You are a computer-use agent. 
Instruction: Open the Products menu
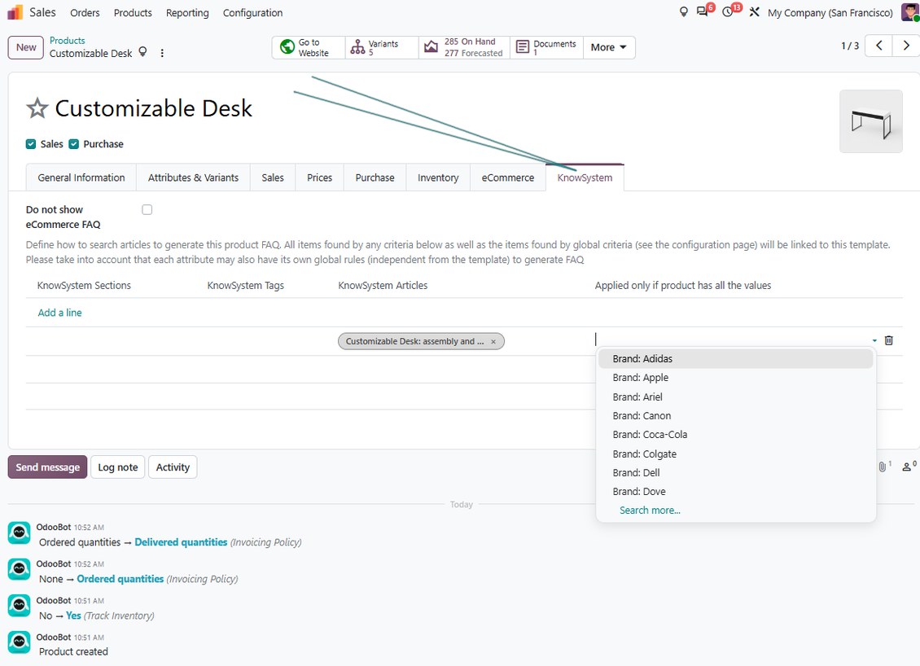pos(133,12)
